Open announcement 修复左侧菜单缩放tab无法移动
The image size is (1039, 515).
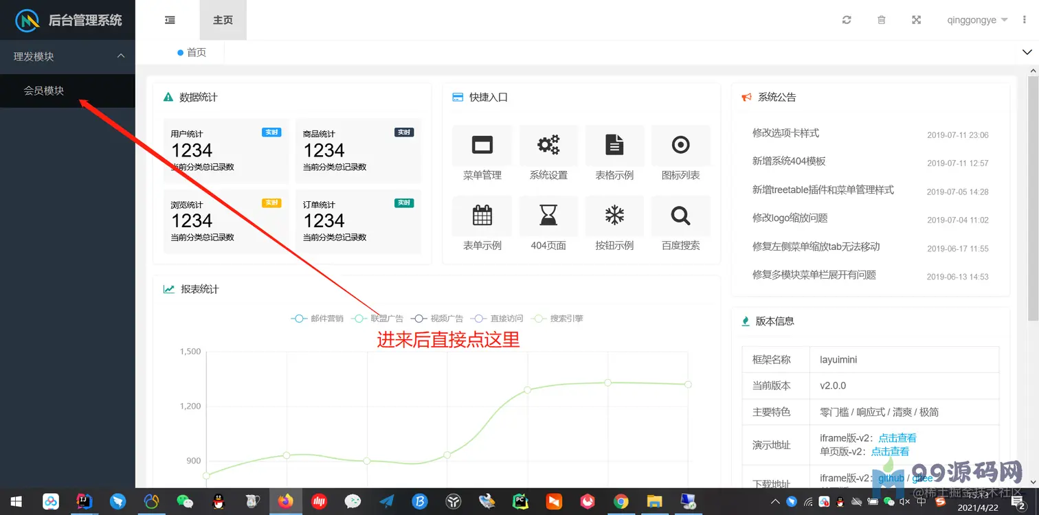(816, 247)
